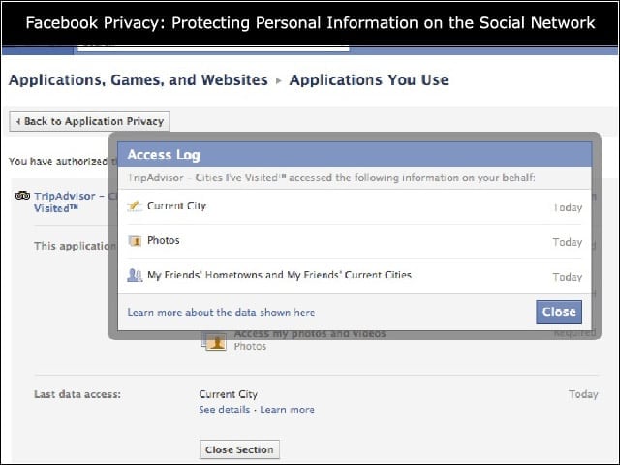620x465 pixels.
Task: Close the Access Log dialog
Action: pos(559,312)
